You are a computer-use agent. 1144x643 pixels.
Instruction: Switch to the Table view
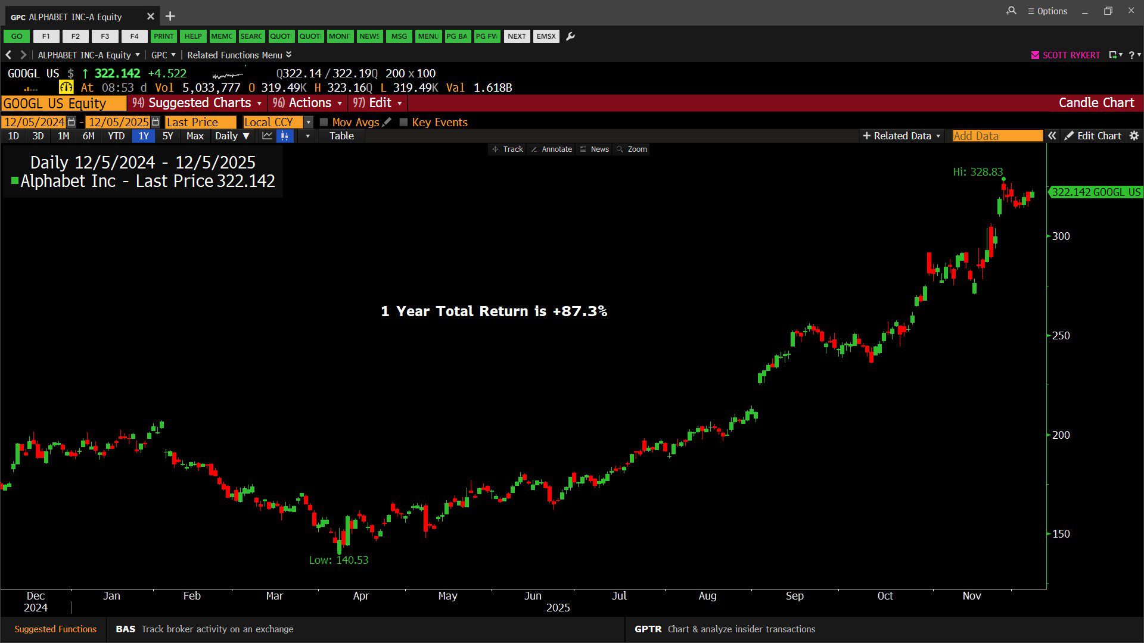[341, 136]
